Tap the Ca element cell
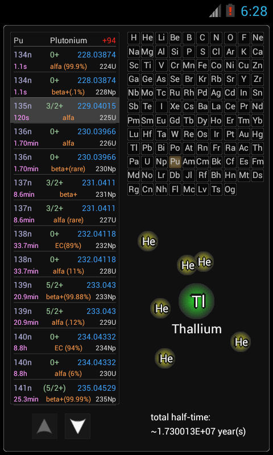This screenshot has width=273, height=455. [258, 52]
